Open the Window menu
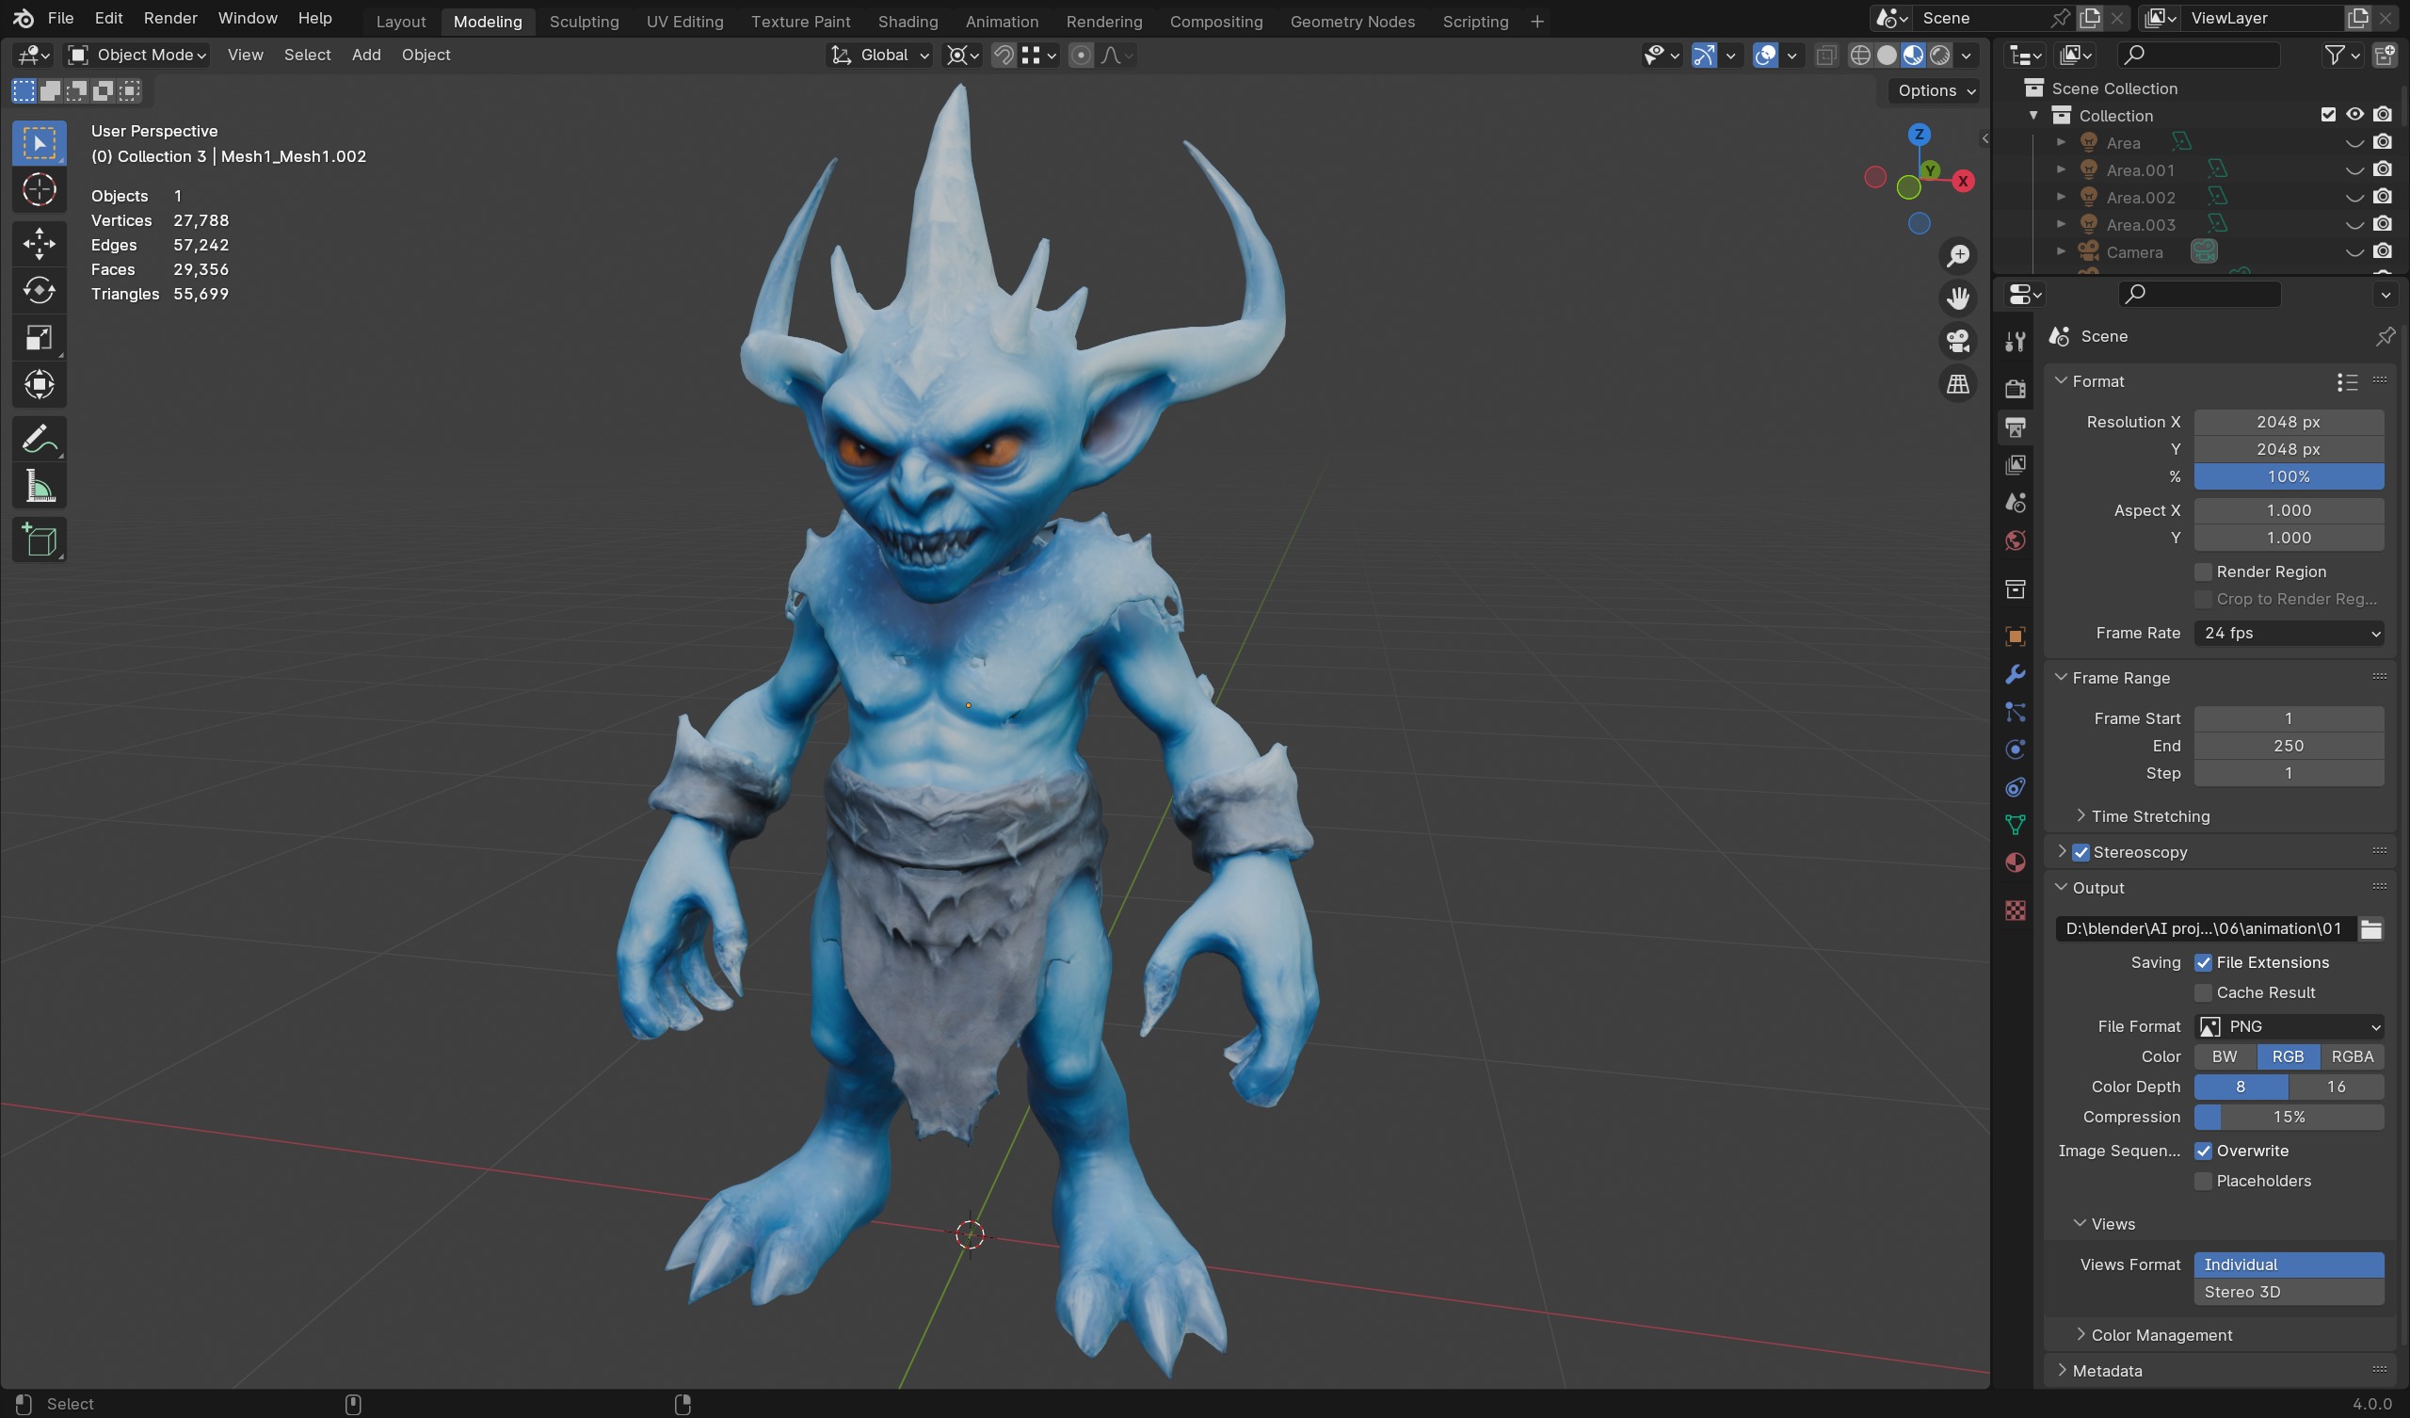This screenshot has height=1418, width=2410. pyautogui.click(x=248, y=18)
